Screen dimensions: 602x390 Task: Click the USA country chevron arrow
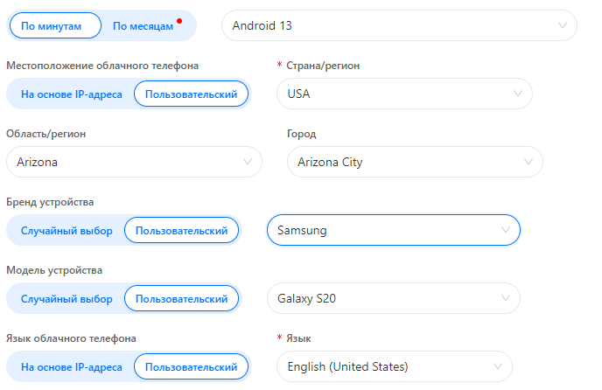coord(517,94)
